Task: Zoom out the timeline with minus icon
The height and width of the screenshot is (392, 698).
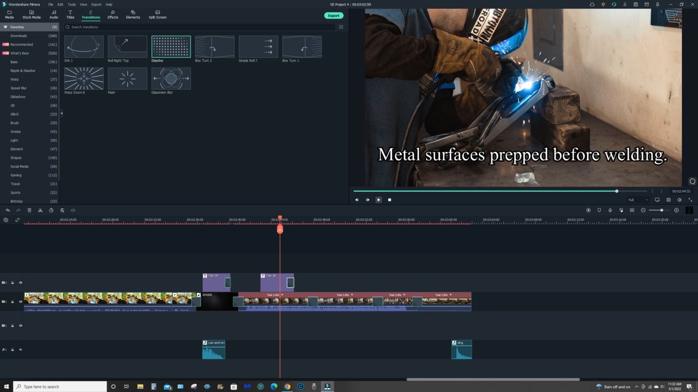Action: click(x=643, y=210)
